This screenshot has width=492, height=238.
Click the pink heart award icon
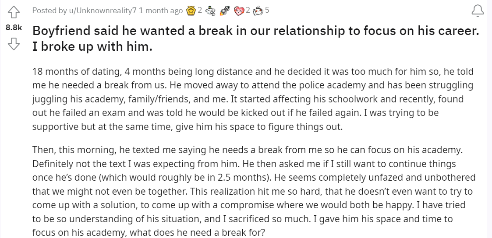coord(239,11)
